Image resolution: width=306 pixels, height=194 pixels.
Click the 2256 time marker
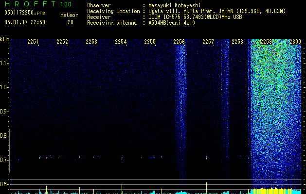[x=179, y=41]
